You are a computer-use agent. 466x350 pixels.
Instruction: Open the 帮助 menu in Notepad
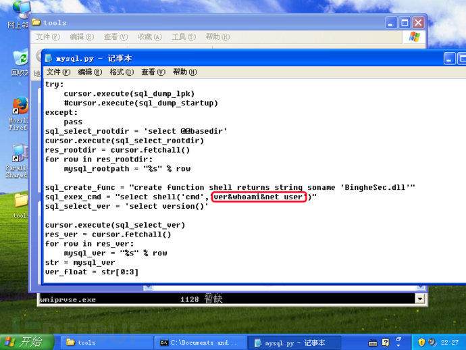(185, 72)
